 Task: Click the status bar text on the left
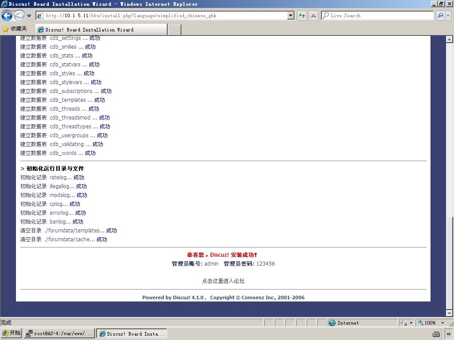[x=6, y=323]
